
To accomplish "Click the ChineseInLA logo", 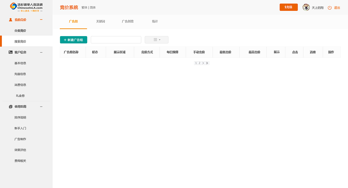I will click(26, 7).
